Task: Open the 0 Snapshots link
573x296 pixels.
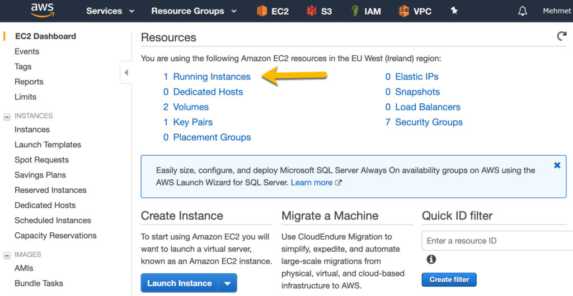Action: coord(412,92)
